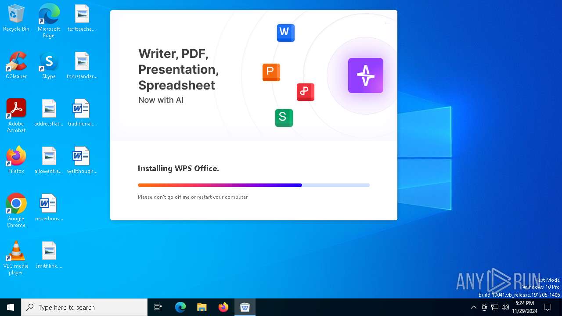Open the volume control tray icon
Viewport: 562px width, 316px height.
tap(505, 307)
